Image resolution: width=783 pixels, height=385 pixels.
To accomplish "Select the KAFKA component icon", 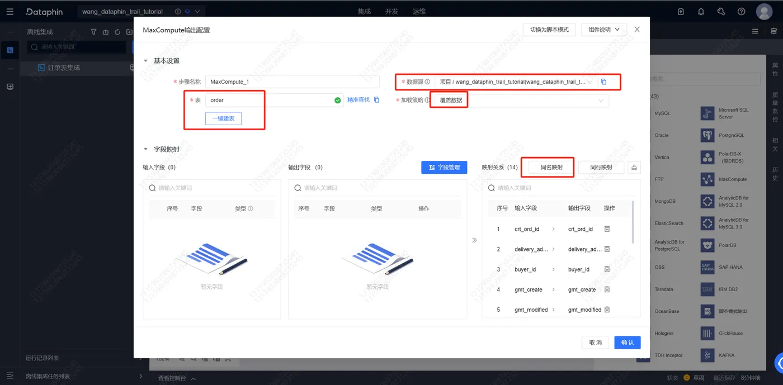I will click(x=707, y=355).
